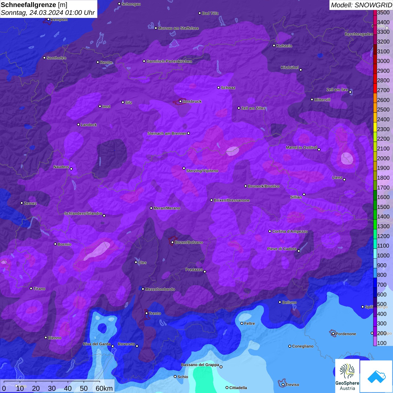Click the Matrei in Osttirol label
This screenshot has height=393, width=393.
(x=301, y=147)
